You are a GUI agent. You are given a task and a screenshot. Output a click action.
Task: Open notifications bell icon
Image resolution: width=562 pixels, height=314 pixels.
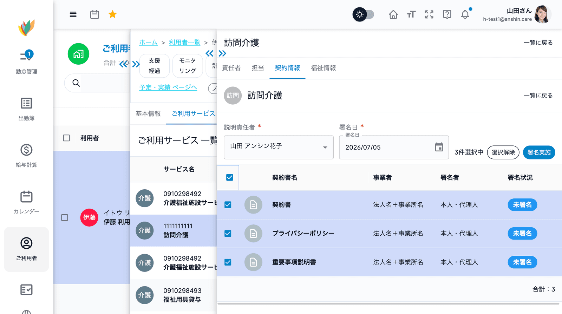click(465, 14)
